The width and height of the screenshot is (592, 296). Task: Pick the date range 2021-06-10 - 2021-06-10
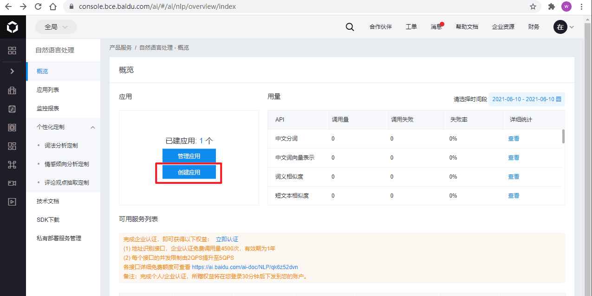pyautogui.click(x=527, y=99)
